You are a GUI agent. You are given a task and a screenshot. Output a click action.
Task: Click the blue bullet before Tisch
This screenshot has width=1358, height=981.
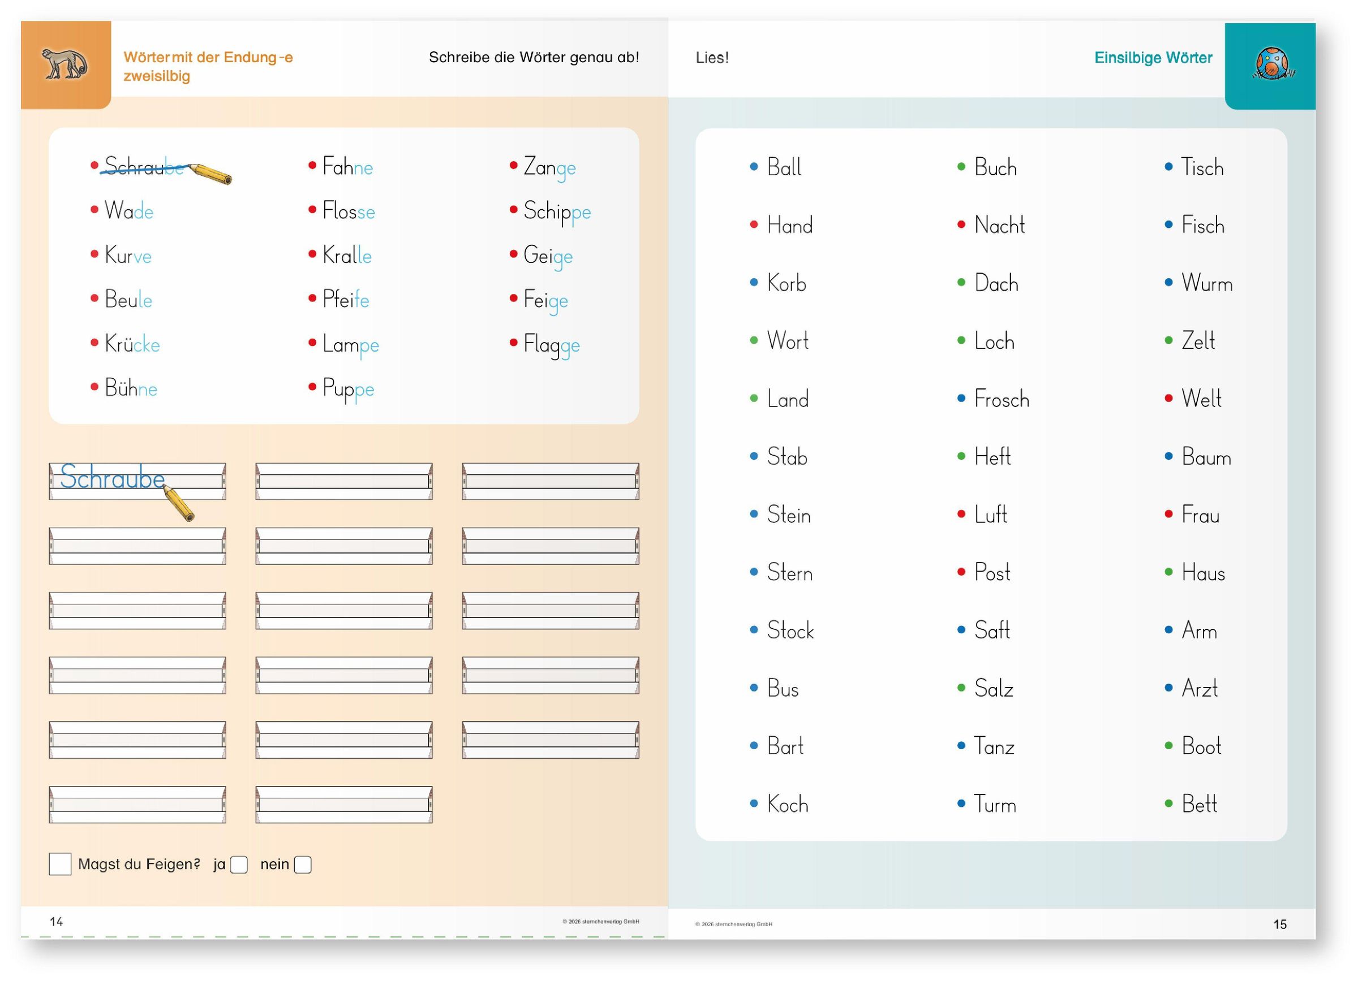[1168, 166]
